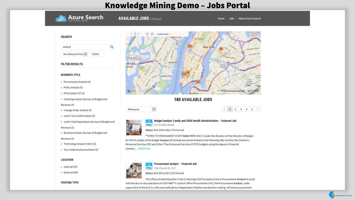Filter by Claiming Analyst, Bureau of Budget
355x200 pixels.
pos(84,102)
